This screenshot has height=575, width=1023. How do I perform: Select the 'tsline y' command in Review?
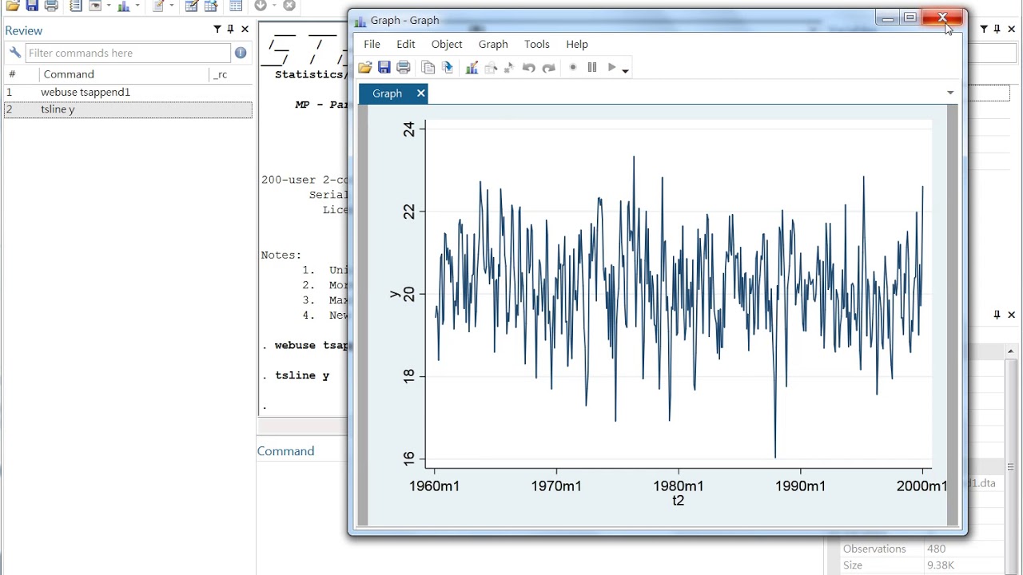(128, 109)
